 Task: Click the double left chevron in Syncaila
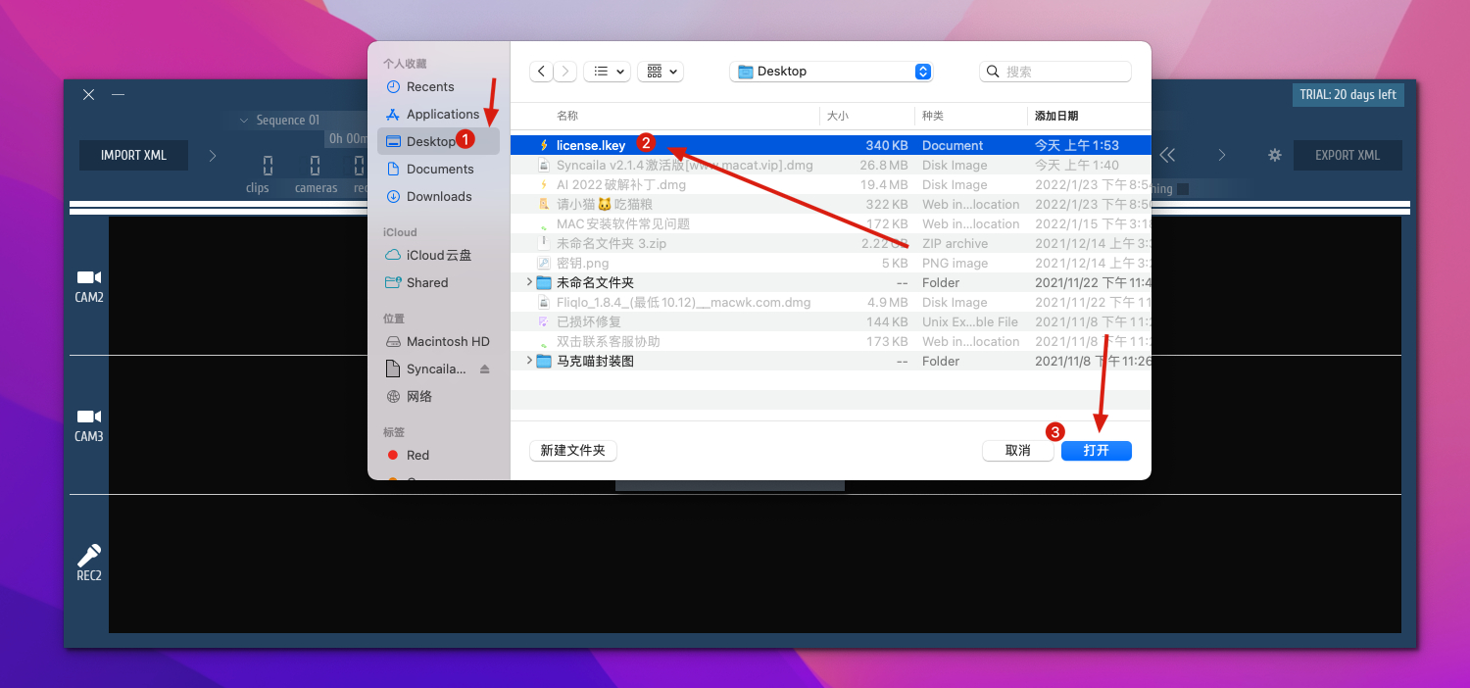(x=1167, y=155)
